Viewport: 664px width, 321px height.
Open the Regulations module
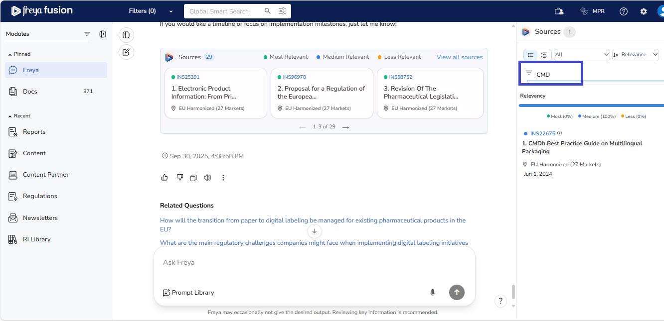[40, 196]
